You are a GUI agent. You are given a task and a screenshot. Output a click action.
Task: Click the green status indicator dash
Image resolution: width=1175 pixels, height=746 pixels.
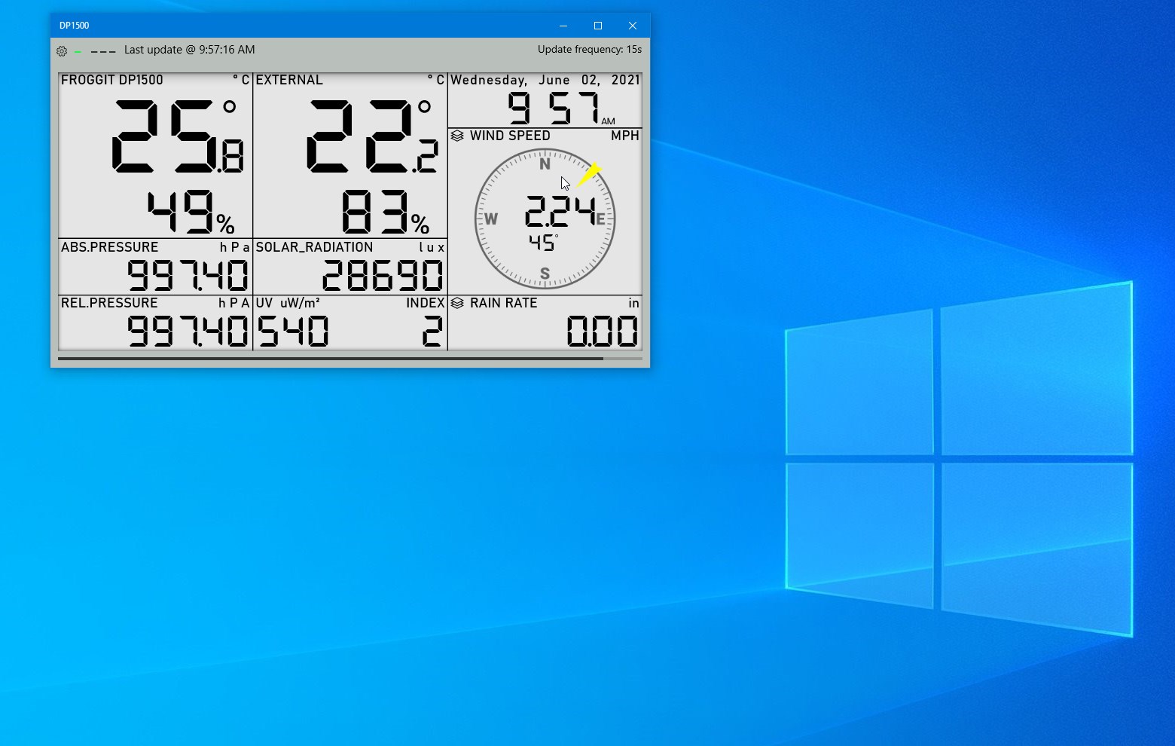(78, 52)
